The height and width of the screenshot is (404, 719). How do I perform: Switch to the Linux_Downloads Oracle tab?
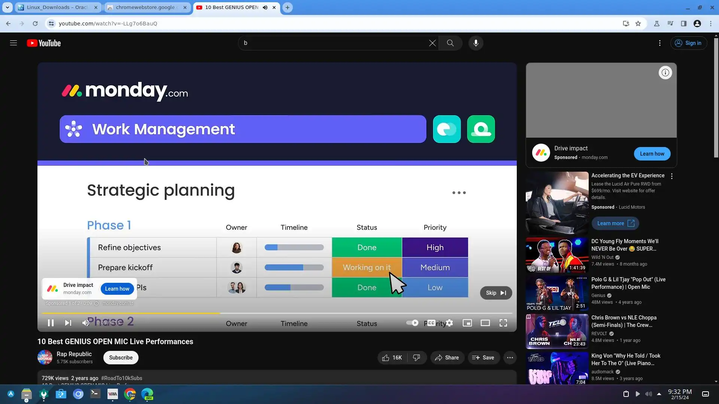(x=57, y=7)
